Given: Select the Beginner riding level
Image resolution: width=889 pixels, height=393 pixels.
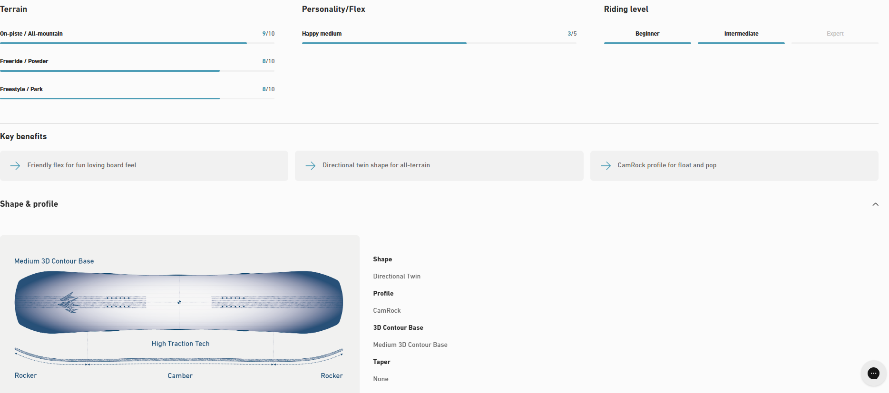Looking at the screenshot, I should tap(647, 34).
